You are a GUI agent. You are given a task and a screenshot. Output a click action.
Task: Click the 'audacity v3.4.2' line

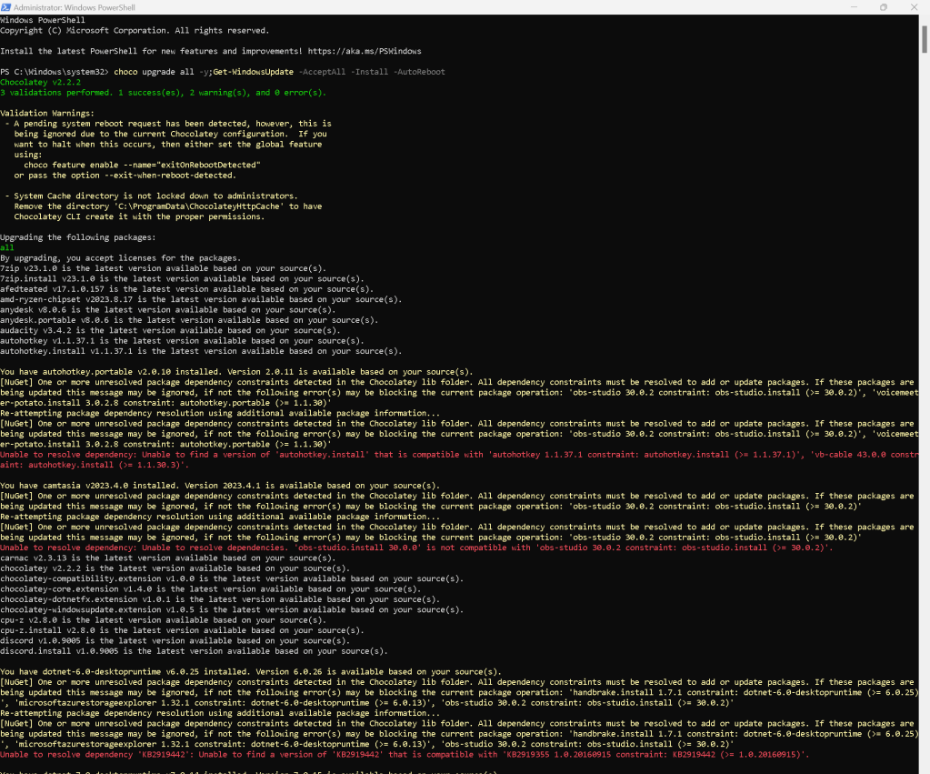170,331
